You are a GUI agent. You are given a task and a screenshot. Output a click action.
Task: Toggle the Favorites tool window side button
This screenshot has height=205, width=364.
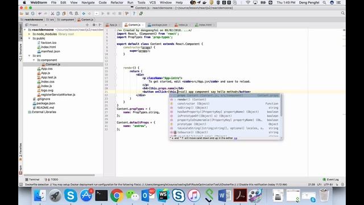tap(20, 152)
